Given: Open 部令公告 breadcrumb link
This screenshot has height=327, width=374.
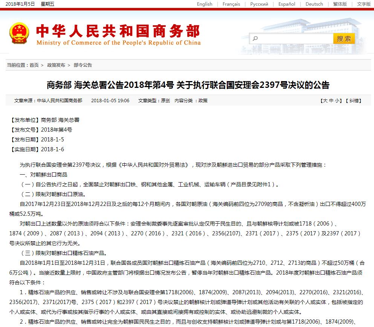Looking at the screenshot, I should (x=83, y=65).
